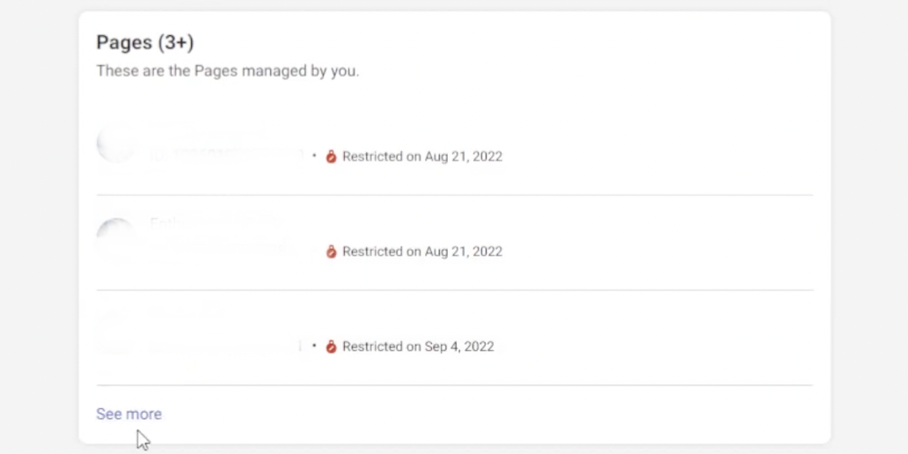Click the 'Restricted on Sep 4, 2022' status text

click(x=418, y=347)
